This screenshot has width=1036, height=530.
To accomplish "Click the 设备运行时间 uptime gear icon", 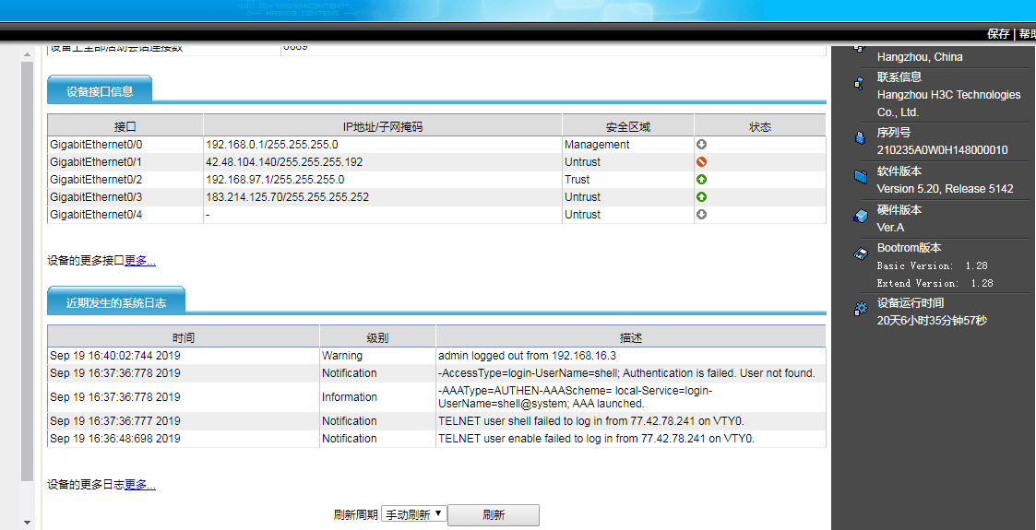I will 860,308.
